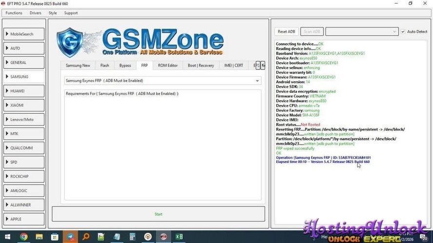Open File Explorer from the taskbar
Image resolution: width=433 pixels, height=243 pixels.
tap(39, 237)
